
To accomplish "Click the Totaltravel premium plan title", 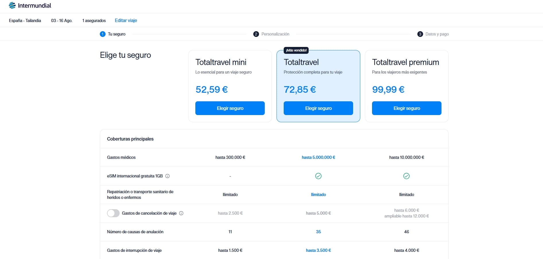I will tap(406, 62).
